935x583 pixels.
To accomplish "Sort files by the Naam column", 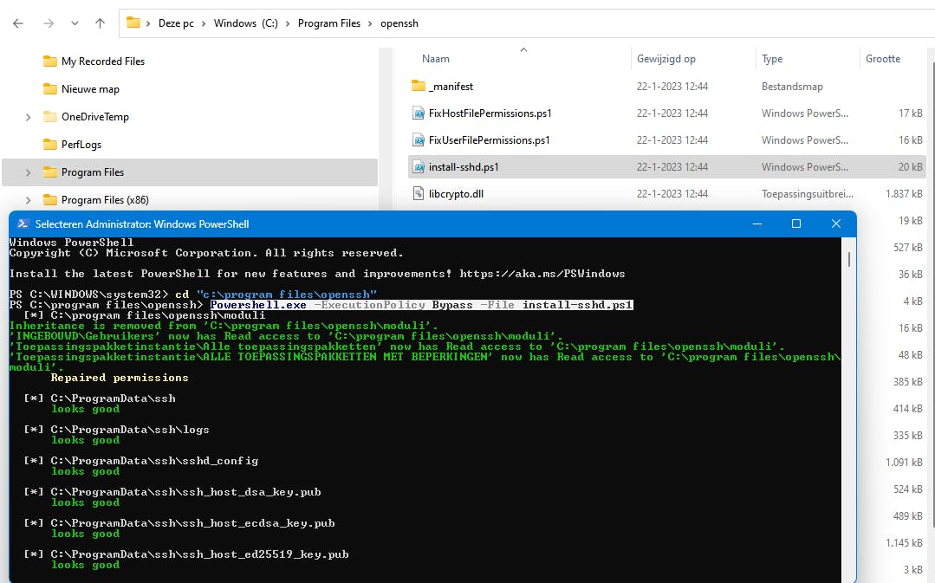I will [x=435, y=58].
